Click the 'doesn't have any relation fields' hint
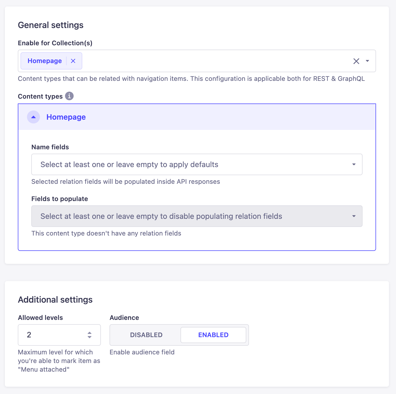The height and width of the screenshot is (394, 396). point(106,233)
